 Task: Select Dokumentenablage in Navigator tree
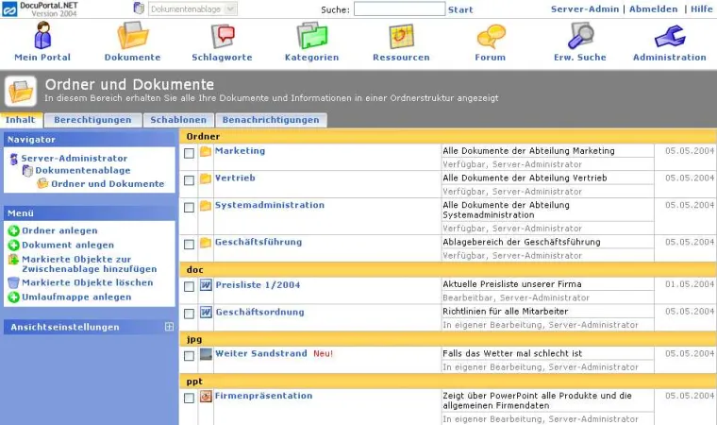(70, 171)
